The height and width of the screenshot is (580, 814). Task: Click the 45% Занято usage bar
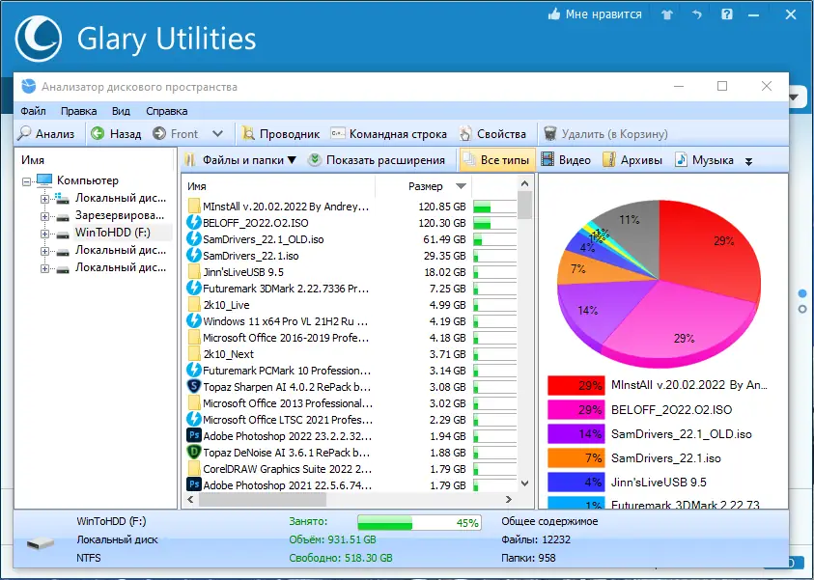point(419,522)
